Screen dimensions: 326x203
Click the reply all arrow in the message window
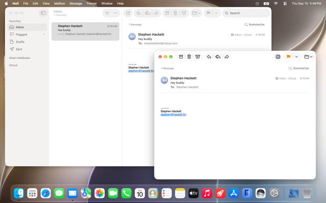(218, 57)
